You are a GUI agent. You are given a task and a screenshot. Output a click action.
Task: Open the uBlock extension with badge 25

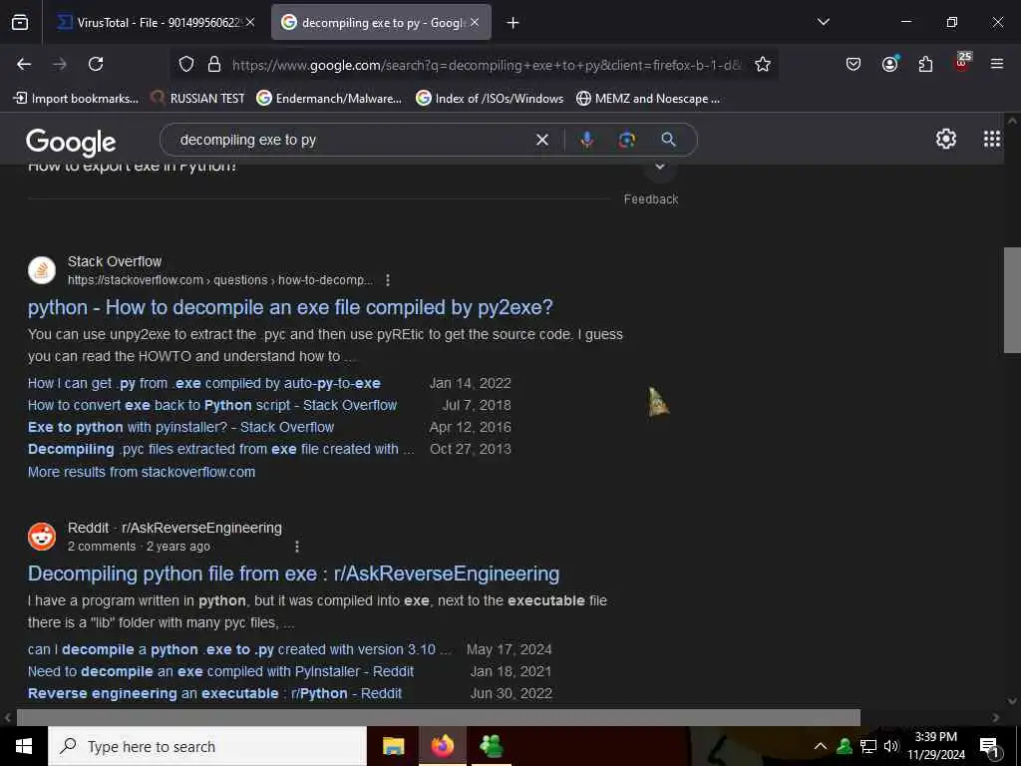(962, 63)
